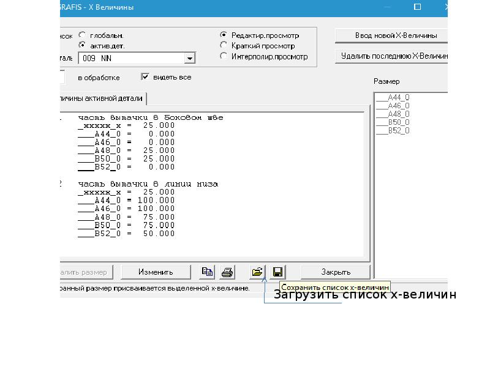Image resolution: width=490 pixels, height=367 pixels.
Task: Switch to Краткий просмотр mode
Action: click(x=224, y=45)
